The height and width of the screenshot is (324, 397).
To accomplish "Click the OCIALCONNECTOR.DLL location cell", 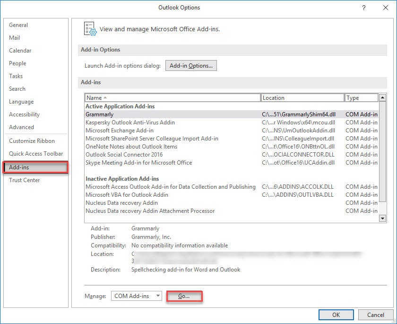I will coord(298,155).
